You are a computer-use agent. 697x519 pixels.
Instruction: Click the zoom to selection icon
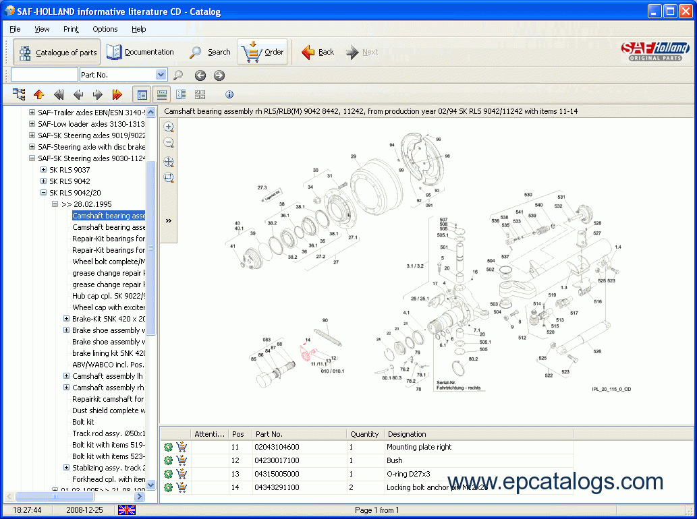click(169, 178)
